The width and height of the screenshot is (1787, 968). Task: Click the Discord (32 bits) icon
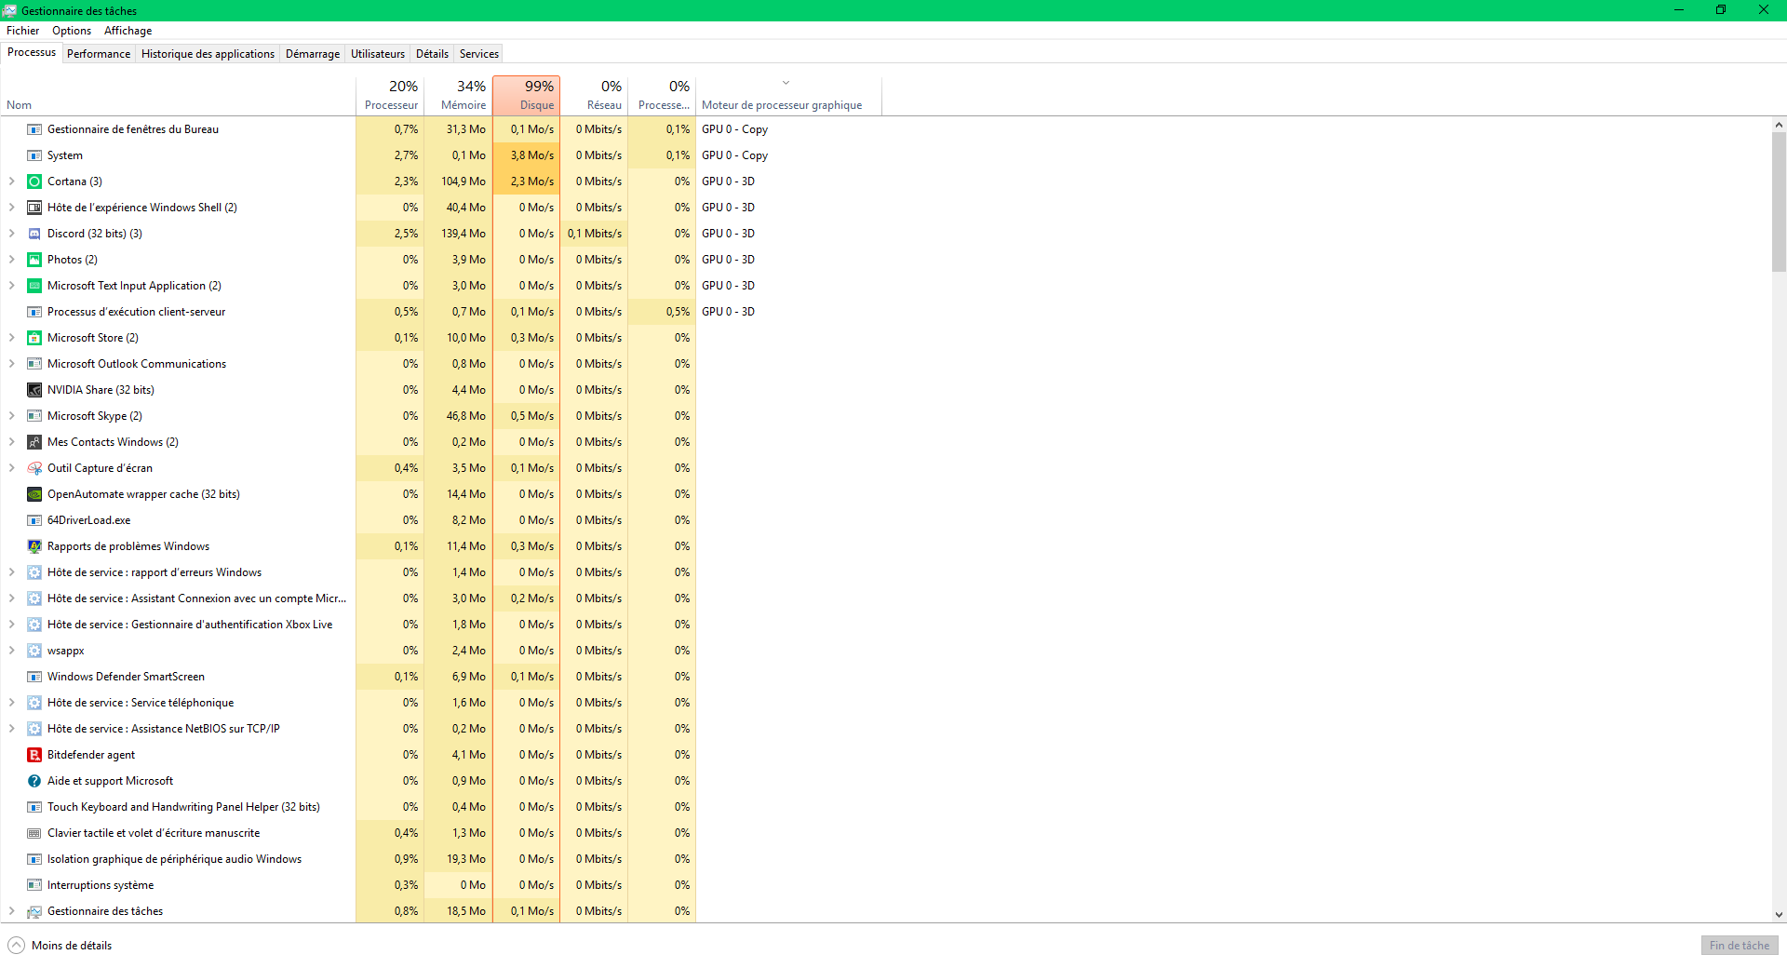(34, 234)
